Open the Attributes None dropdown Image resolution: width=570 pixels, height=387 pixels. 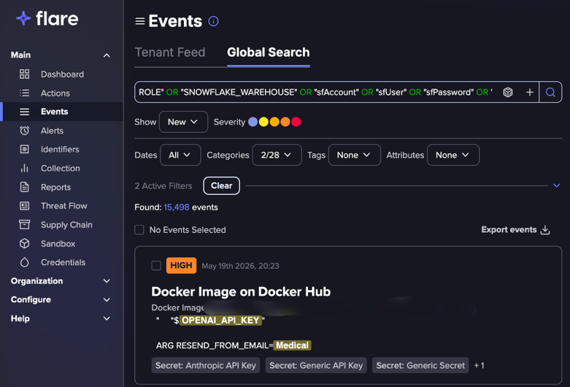(453, 155)
